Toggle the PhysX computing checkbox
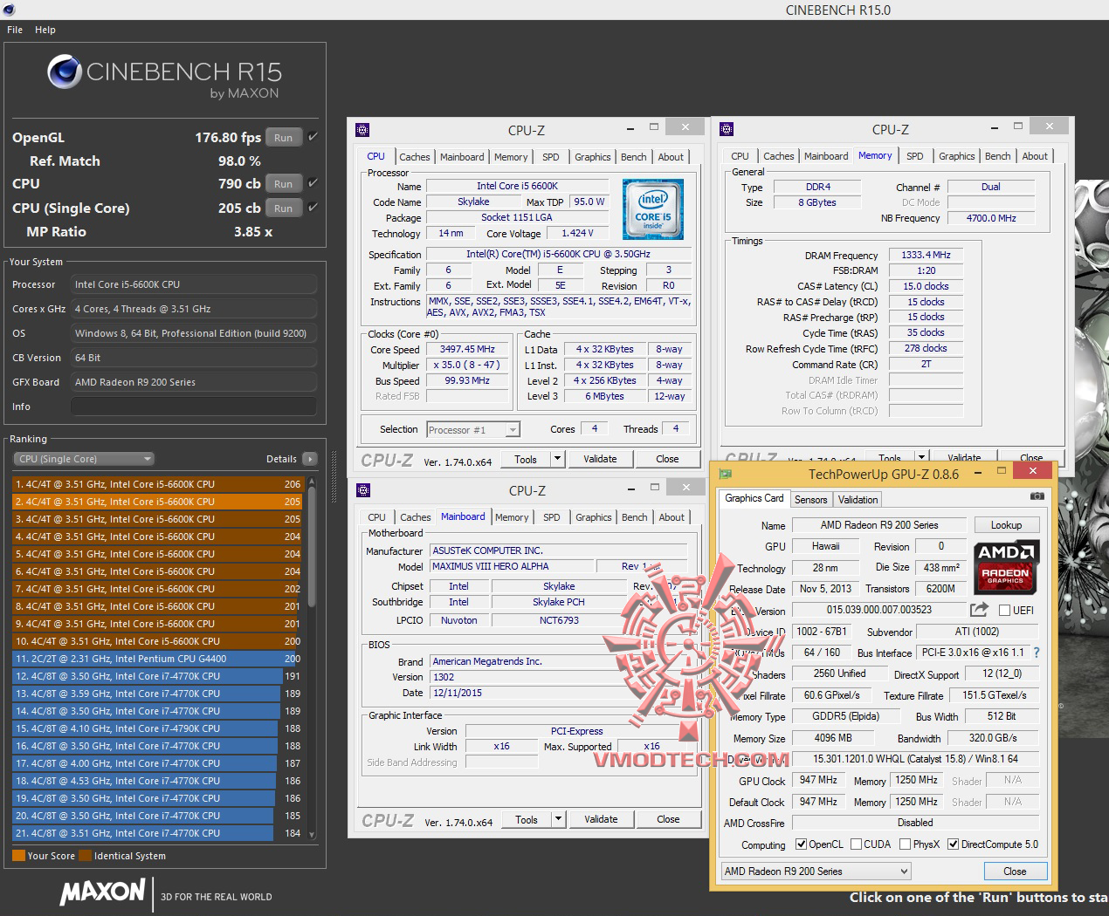1109x916 pixels. tap(906, 844)
